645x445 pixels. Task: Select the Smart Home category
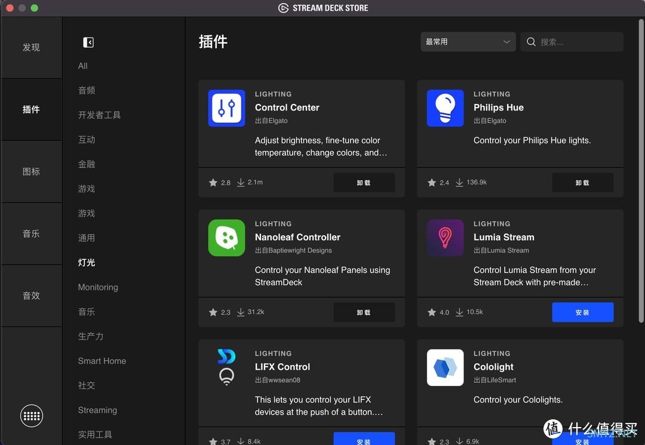pyautogui.click(x=102, y=361)
